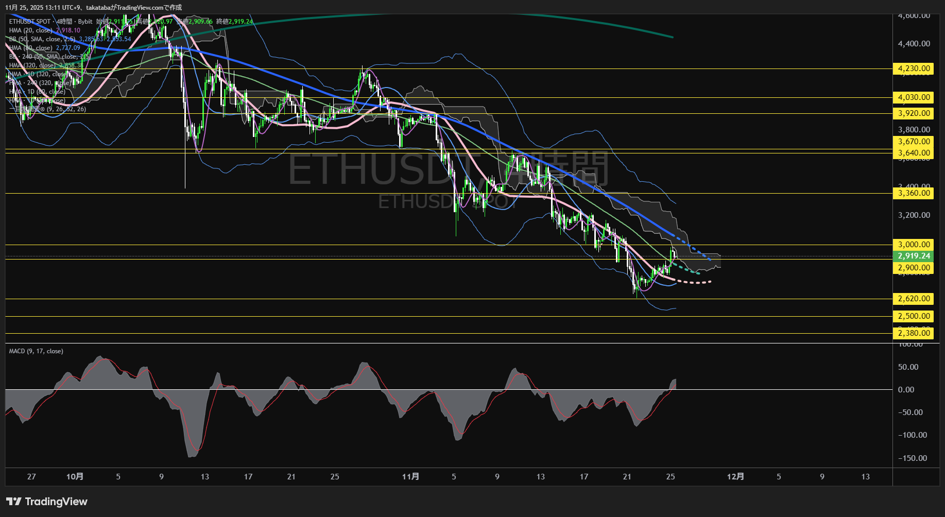Click the 11月 label on the time axis

click(411, 477)
